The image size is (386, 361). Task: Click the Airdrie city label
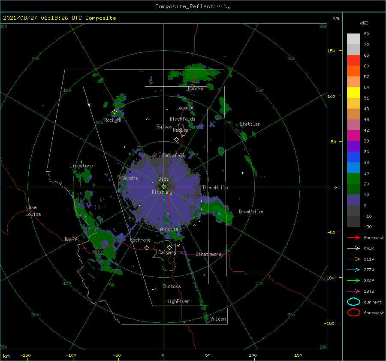tap(169, 229)
